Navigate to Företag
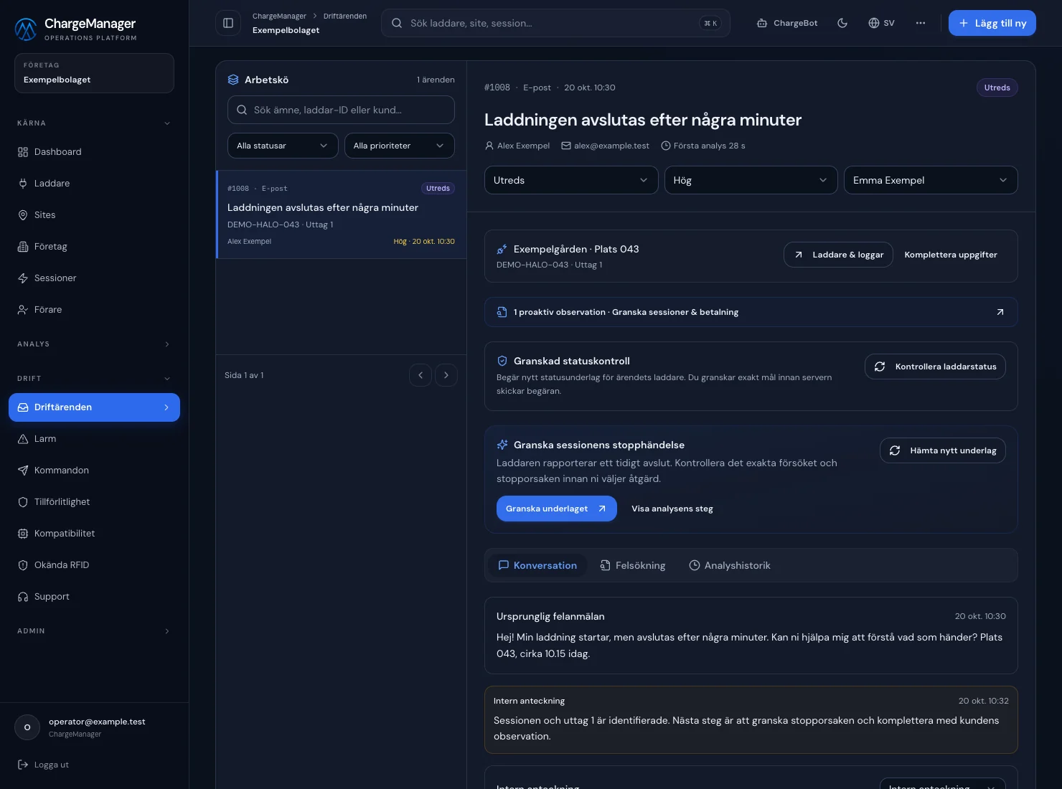 pos(94,247)
